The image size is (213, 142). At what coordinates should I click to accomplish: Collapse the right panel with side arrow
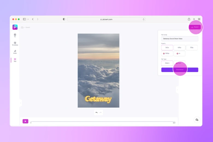tap(177, 90)
